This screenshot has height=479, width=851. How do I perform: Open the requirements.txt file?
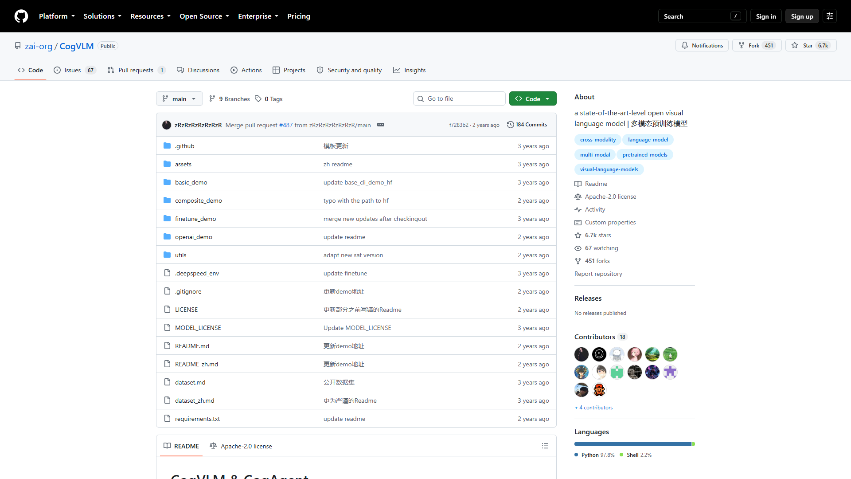click(197, 419)
